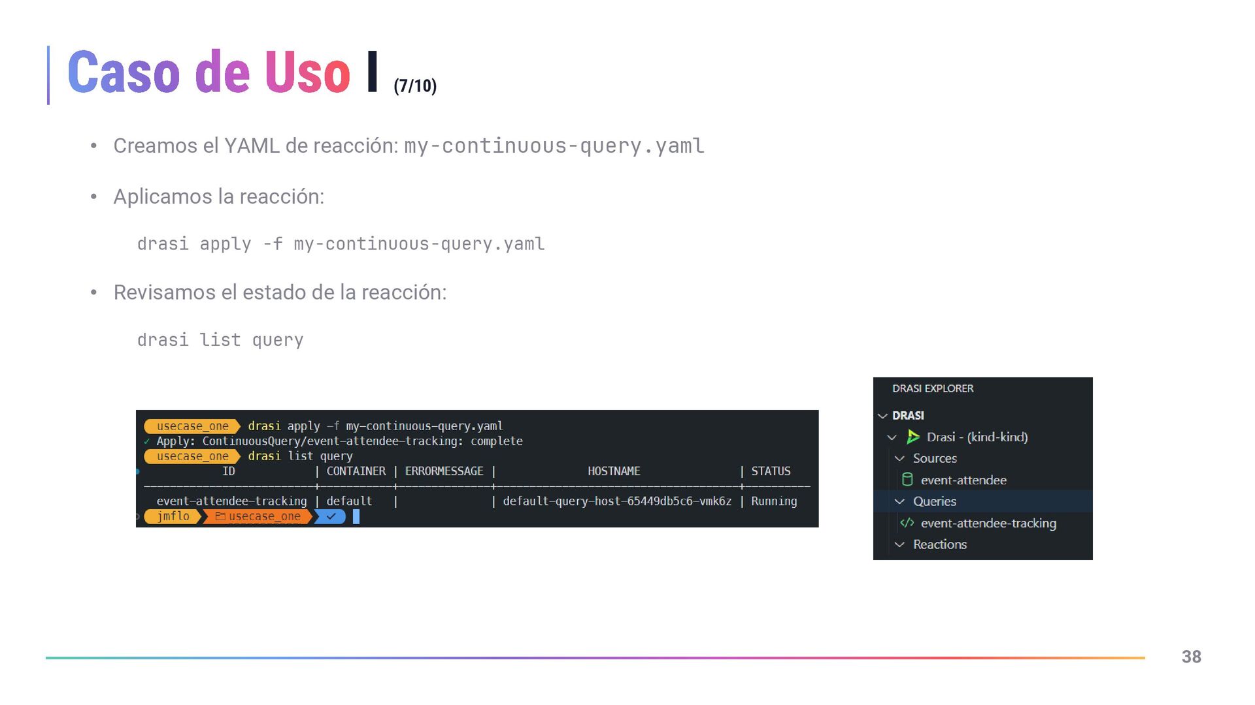Select the event-attendee source item
The image size is (1255, 705).
(963, 480)
